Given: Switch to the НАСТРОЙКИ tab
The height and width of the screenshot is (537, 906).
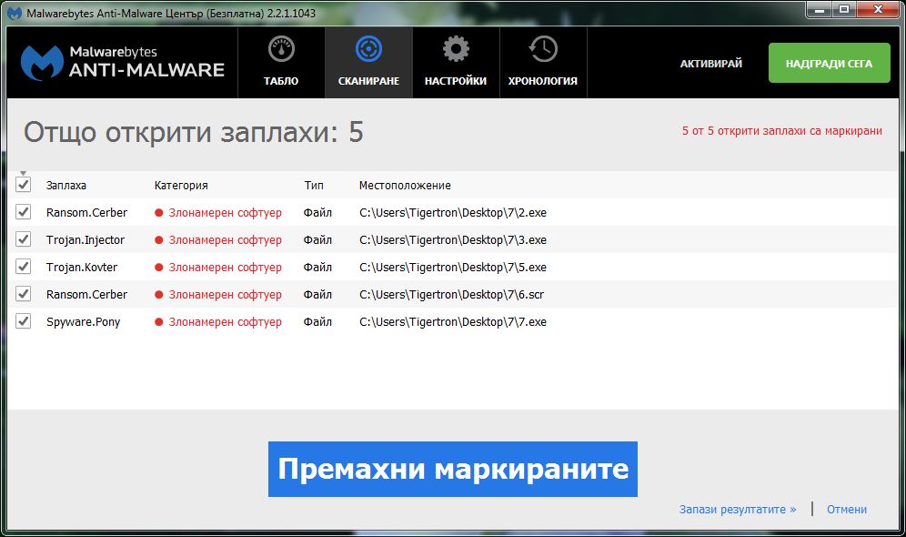Looking at the screenshot, I should (456, 63).
